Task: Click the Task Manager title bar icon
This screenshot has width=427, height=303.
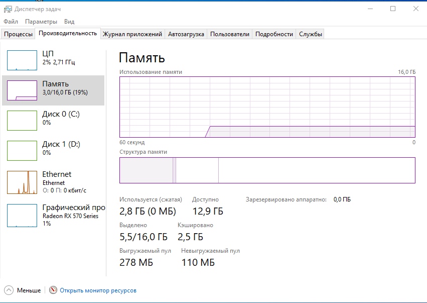Action: (8, 9)
